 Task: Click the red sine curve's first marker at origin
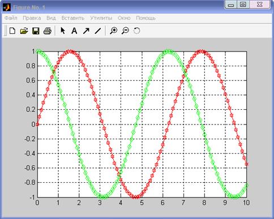[x=37, y=124]
